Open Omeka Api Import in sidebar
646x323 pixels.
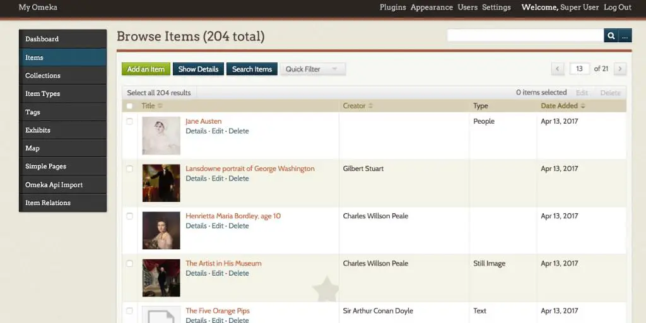tap(62, 185)
